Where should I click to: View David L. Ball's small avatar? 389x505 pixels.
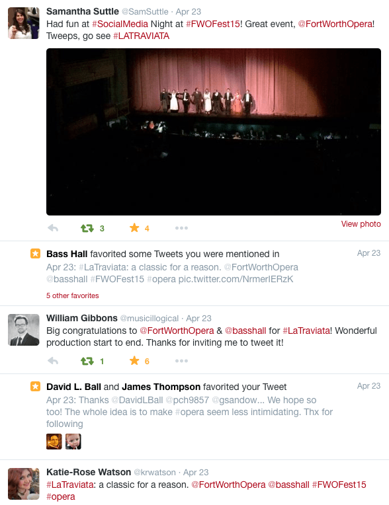click(54, 442)
